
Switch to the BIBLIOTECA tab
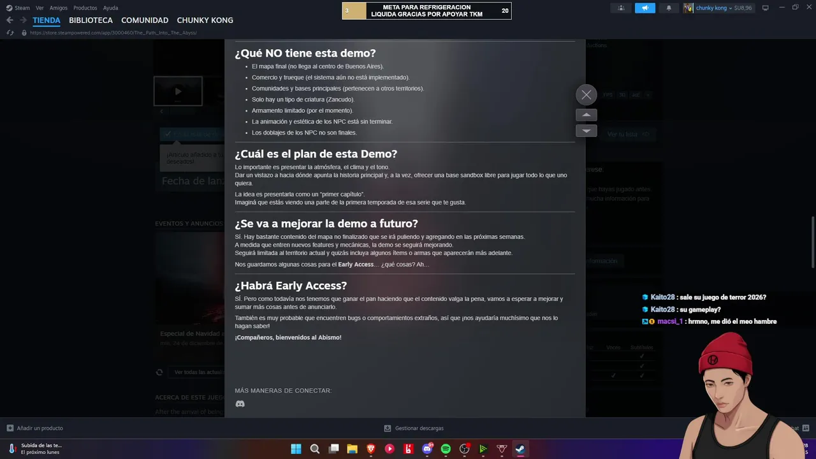91,20
